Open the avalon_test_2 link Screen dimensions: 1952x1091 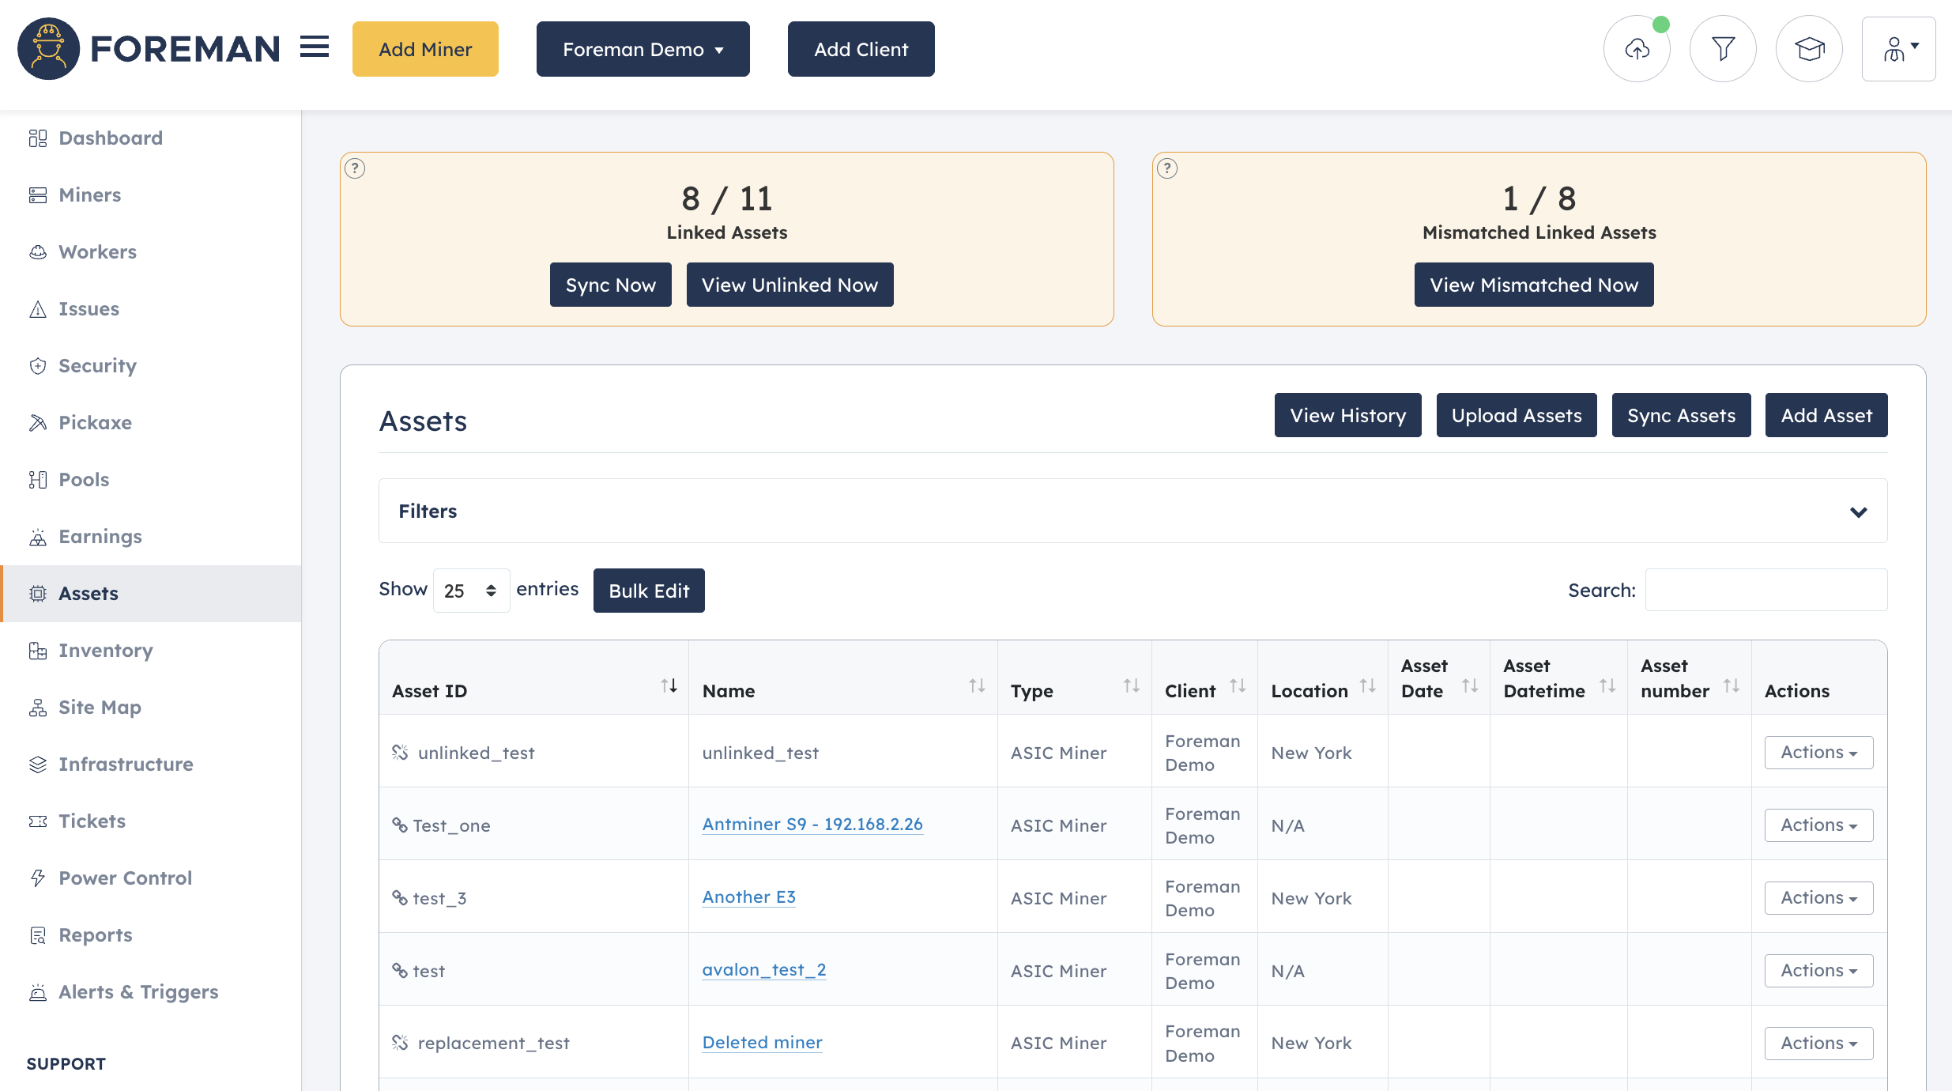point(764,969)
